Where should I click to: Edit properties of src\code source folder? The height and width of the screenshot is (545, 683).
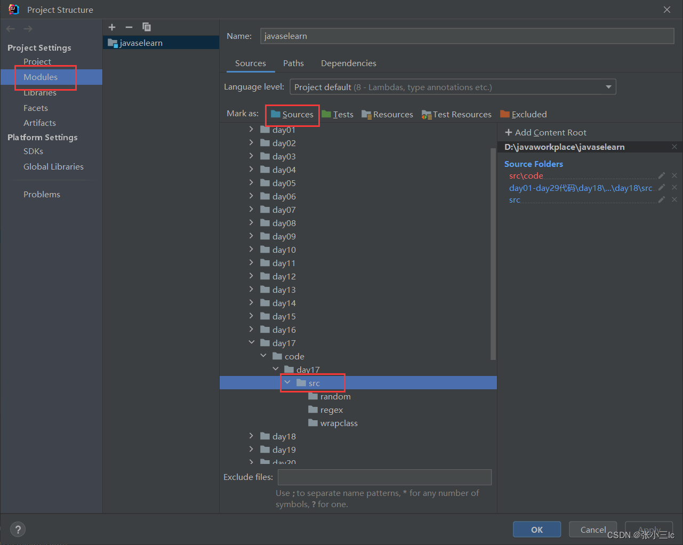pyautogui.click(x=662, y=175)
